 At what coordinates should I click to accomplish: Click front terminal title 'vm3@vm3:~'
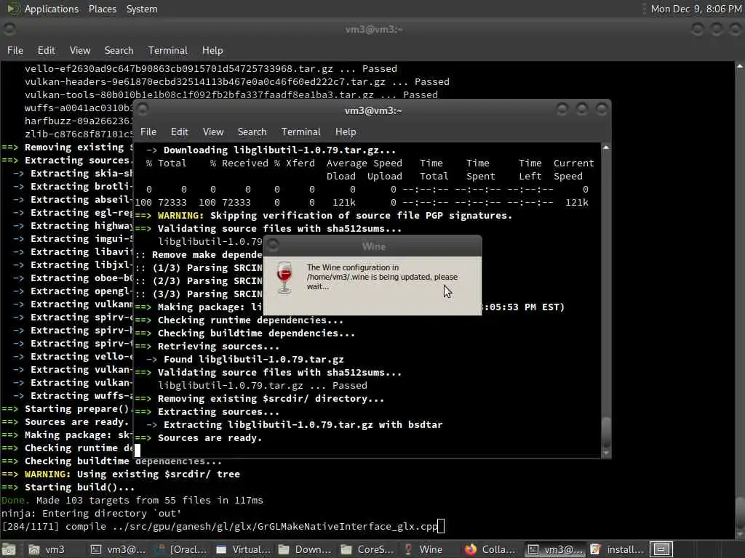[x=373, y=110]
